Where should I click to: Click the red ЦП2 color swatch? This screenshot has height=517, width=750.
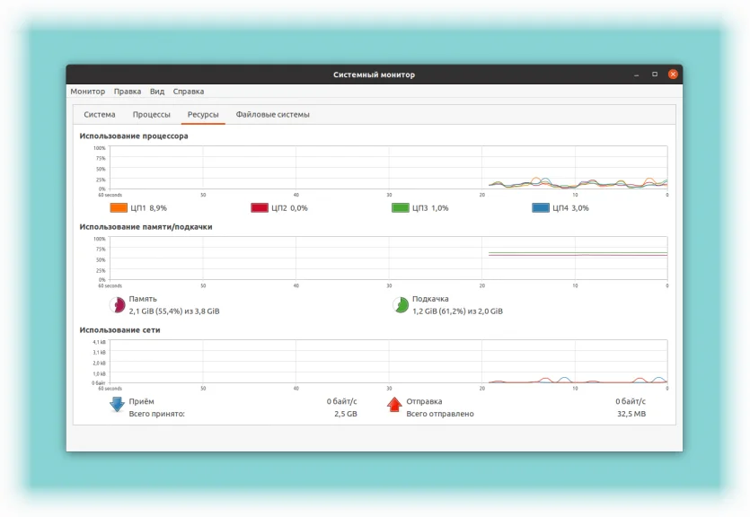(x=260, y=208)
